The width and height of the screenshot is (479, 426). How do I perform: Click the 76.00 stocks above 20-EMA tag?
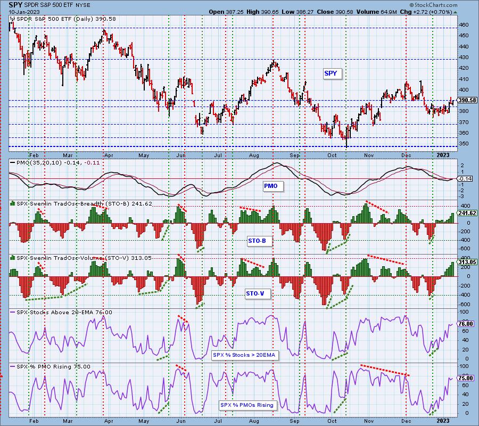pyautogui.click(x=466, y=324)
